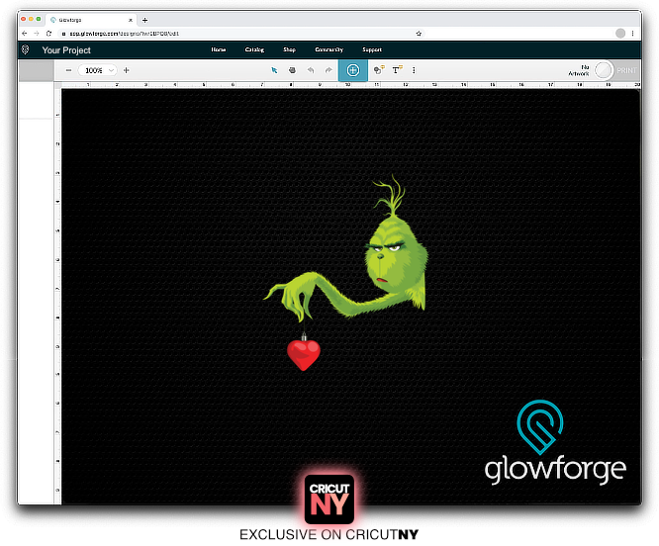The height and width of the screenshot is (546, 659).
Task: Click the round print indicator circle
Action: coord(604,70)
